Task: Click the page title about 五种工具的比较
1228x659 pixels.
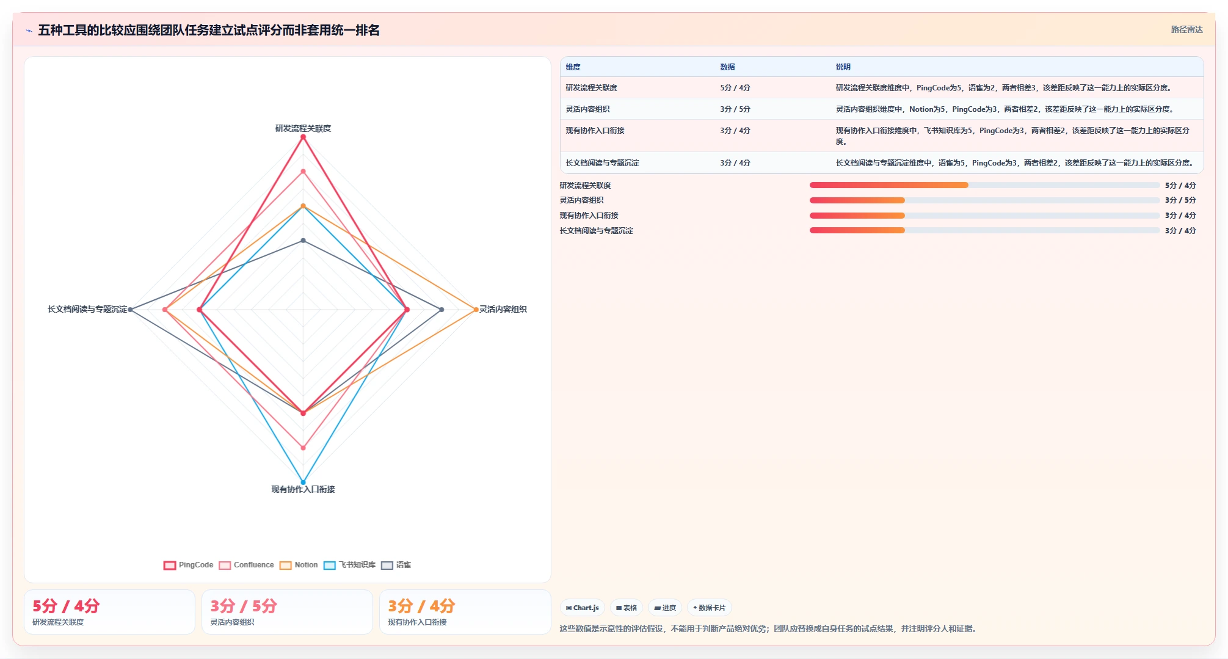Action: [209, 30]
